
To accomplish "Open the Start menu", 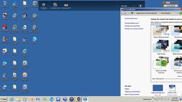I will [x=4, y=99].
